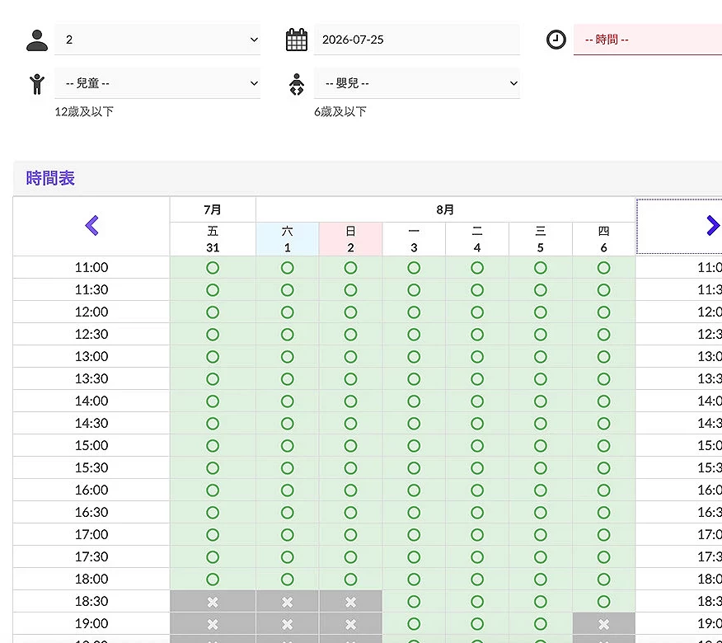Viewport: 722px width, 643px height.
Task: Select the 14:30 slot on Friday 31
Action: coord(213,423)
